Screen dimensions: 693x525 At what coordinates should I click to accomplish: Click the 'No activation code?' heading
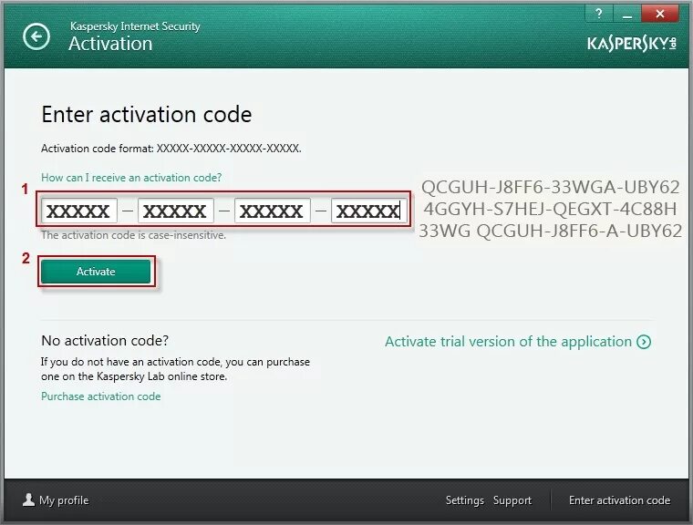click(x=105, y=341)
